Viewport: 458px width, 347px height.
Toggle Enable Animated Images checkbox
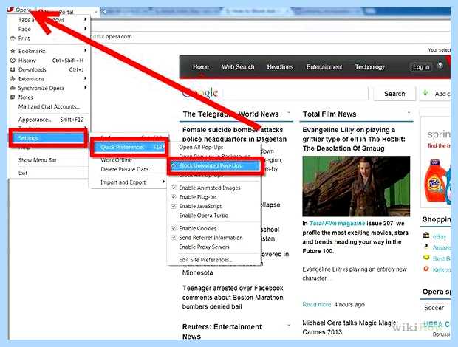(174, 188)
